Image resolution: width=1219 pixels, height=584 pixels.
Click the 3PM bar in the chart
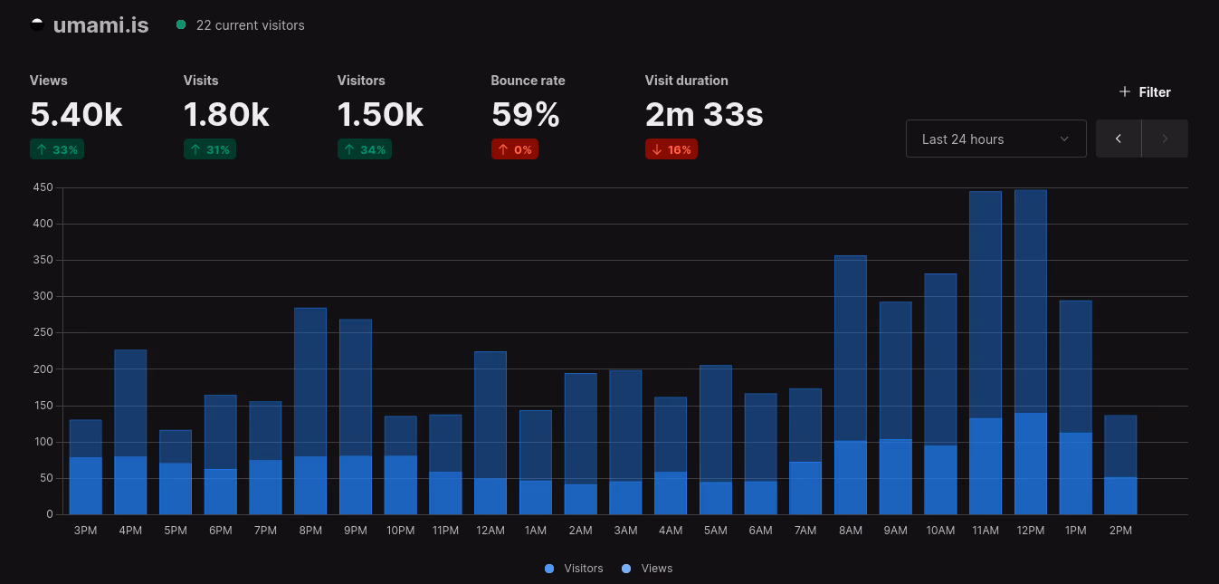point(85,467)
